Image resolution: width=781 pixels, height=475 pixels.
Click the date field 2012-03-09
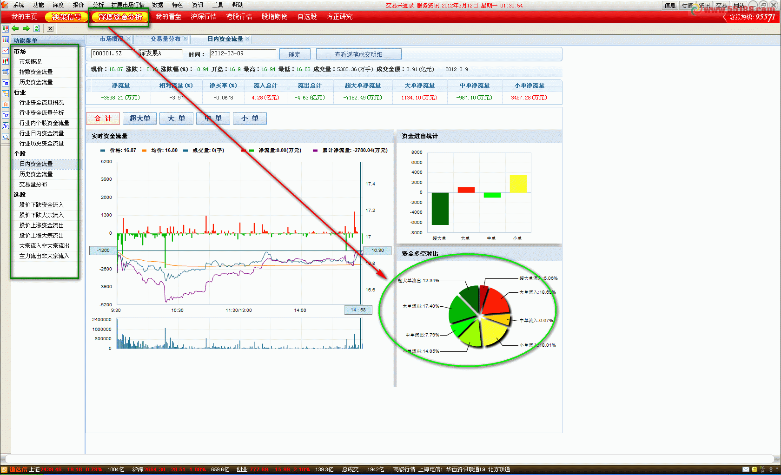pyautogui.click(x=242, y=54)
